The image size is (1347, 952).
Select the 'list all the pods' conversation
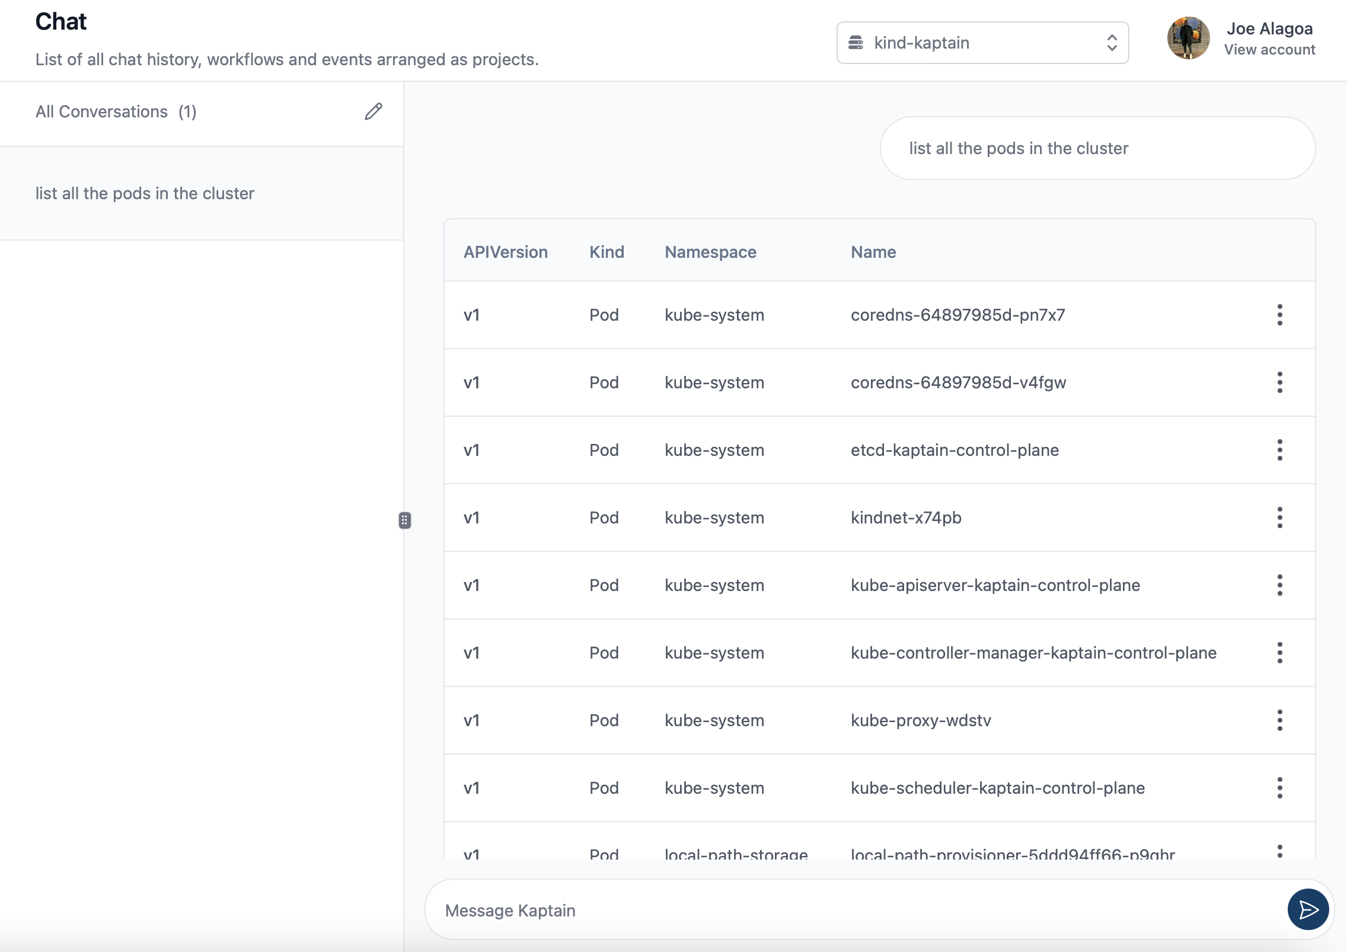[145, 193]
